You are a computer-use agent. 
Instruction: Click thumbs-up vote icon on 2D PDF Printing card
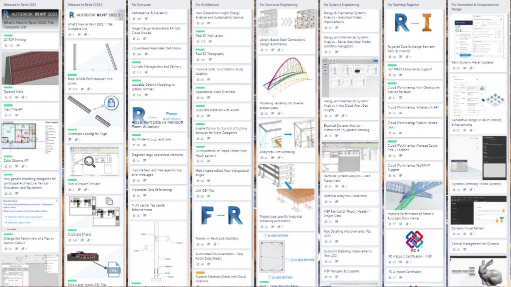click(x=6, y=45)
